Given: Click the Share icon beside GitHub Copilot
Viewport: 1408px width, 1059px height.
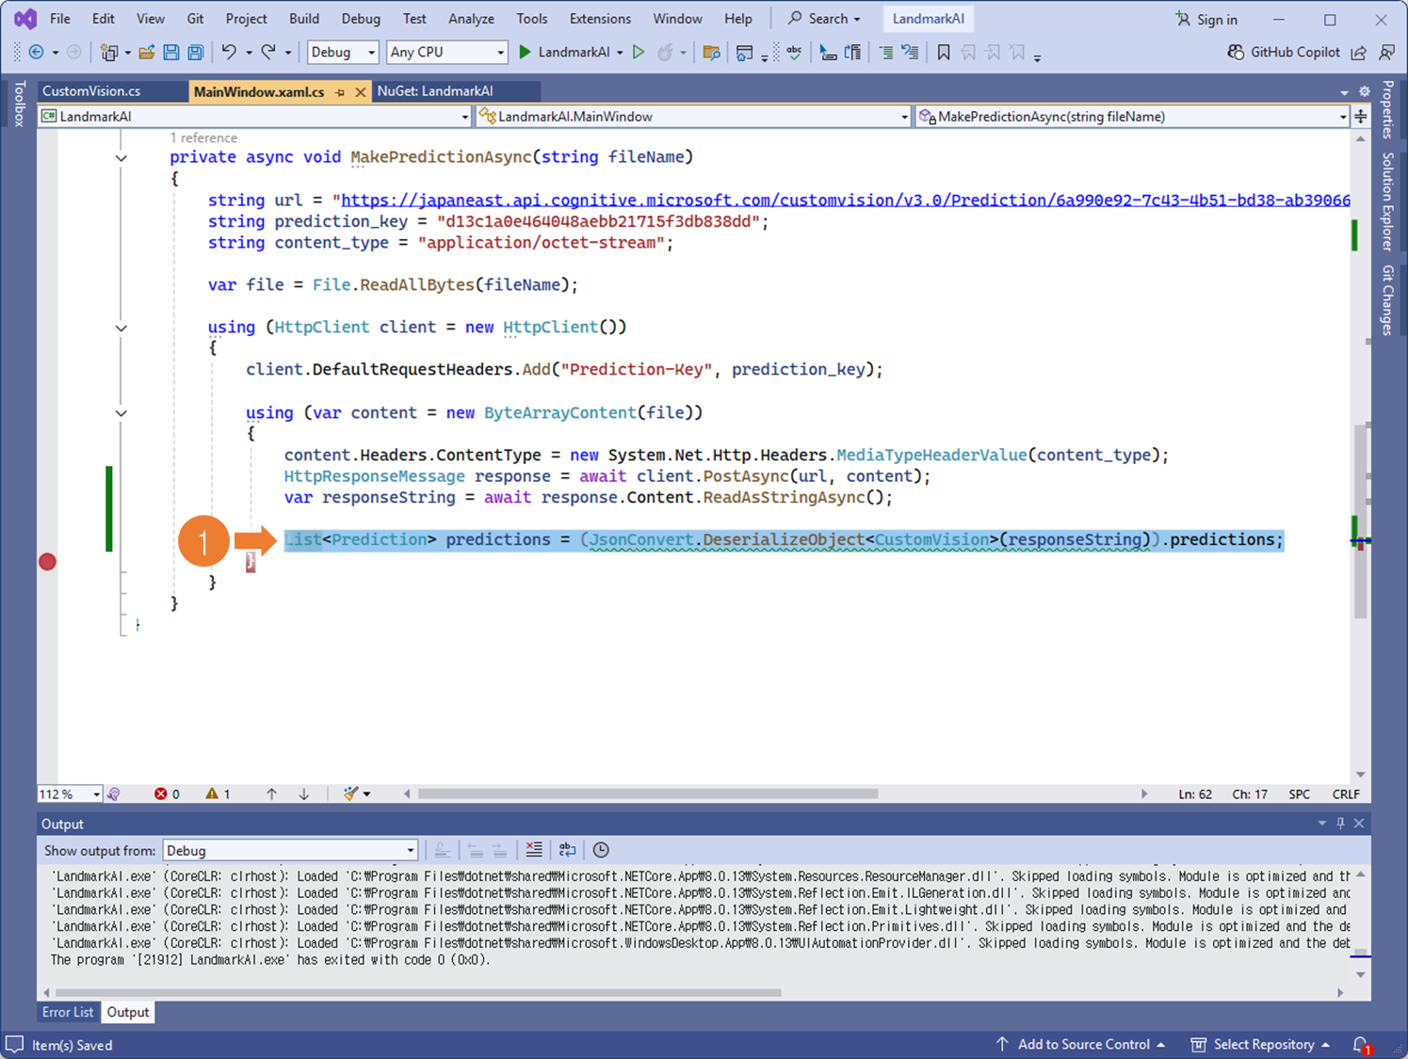Looking at the screenshot, I should point(1358,53).
